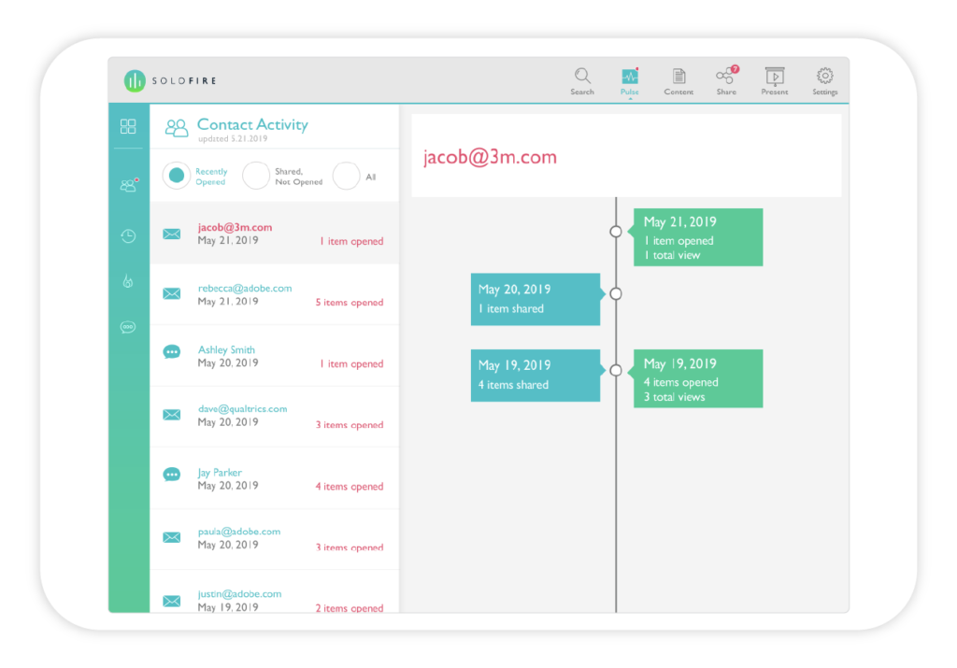Screen dimensions: 957x668
Task: Click the May 21, 2019 timeline node
Action: coord(616,232)
